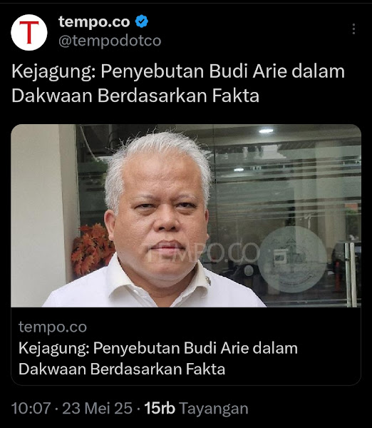Click the tempo.co domain label in the link card
Screen dimensions: 372x428
[x=53, y=327]
